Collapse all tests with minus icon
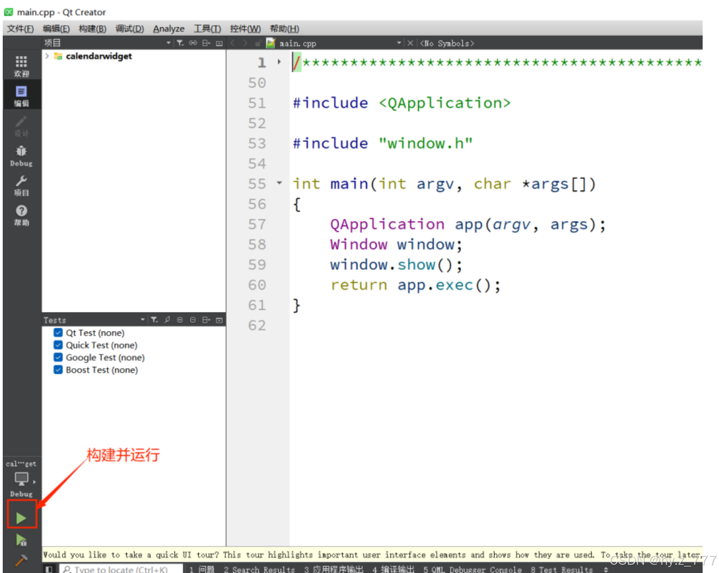Image resolution: width=719 pixels, height=573 pixels. pyautogui.click(x=193, y=320)
